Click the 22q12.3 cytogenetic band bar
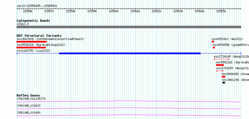This screenshot has width=249, height=119. pyautogui.click(x=129, y=27)
